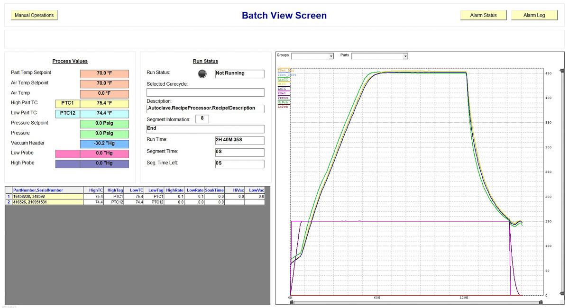Click the HighTC column header
The height and width of the screenshot is (308, 569).
coord(93,190)
